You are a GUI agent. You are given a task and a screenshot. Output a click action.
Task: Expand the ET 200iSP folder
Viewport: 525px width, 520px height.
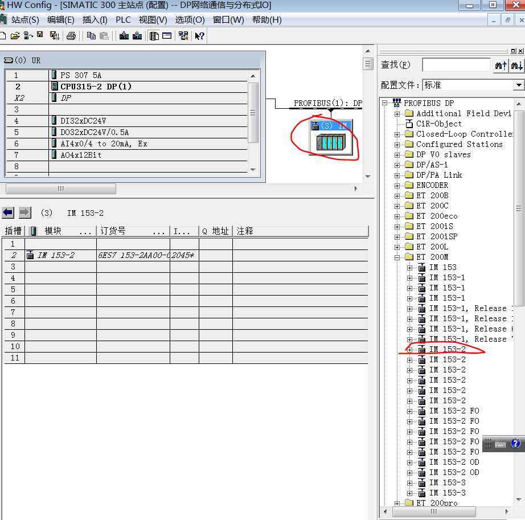coord(397,237)
